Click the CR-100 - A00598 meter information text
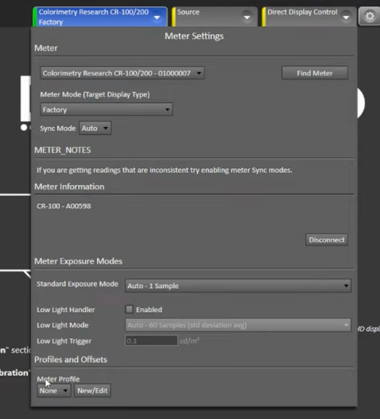Viewport: 380px width, 419px height. pos(64,206)
